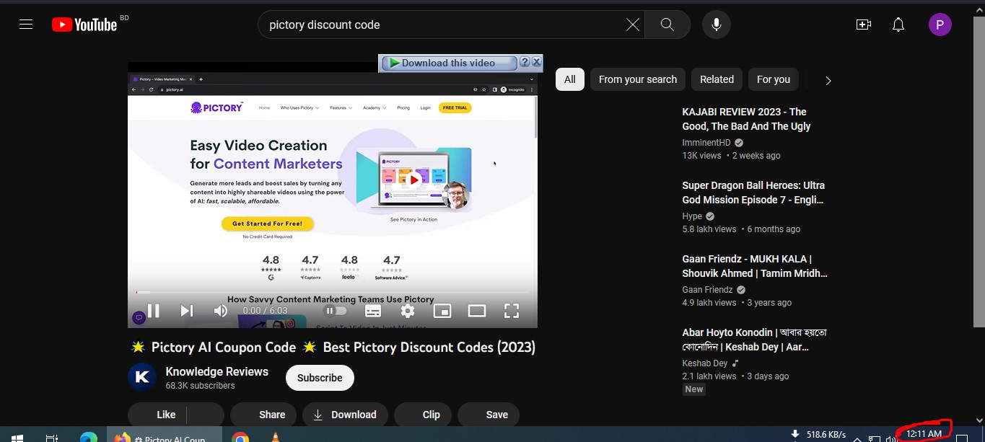Screen dimensions: 985x442
Task: Click the video title text
Action: click(333, 348)
